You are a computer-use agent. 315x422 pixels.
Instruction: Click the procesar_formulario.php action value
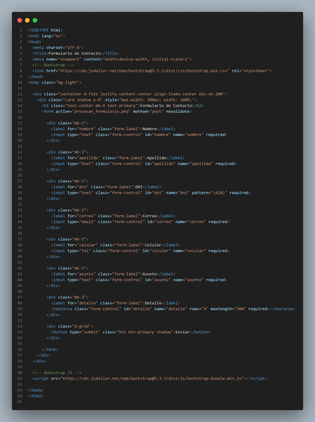tap(101, 111)
